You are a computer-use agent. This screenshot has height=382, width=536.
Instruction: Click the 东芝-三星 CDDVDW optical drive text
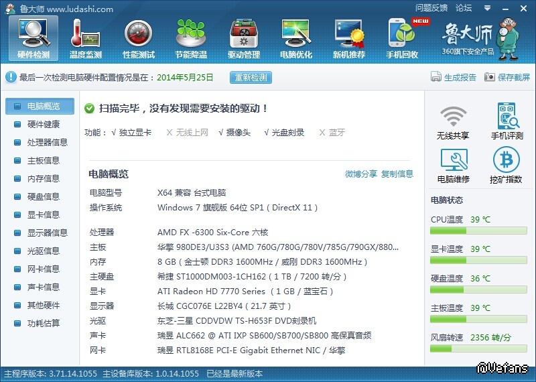[x=237, y=321]
